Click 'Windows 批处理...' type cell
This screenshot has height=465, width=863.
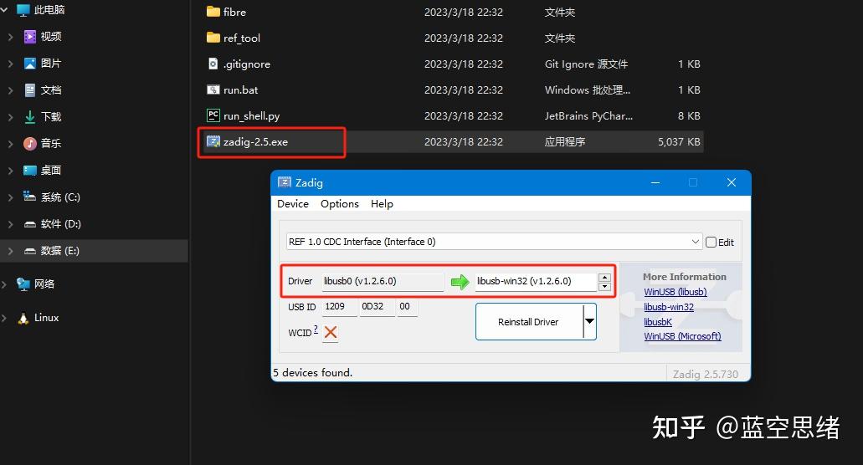click(588, 89)
